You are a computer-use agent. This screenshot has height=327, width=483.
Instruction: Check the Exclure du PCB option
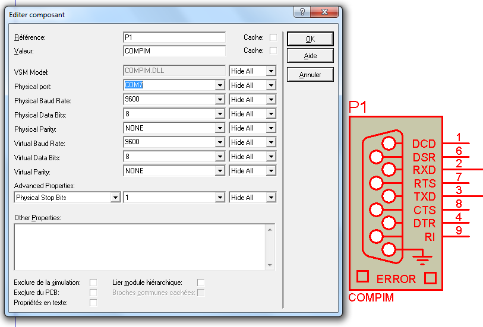coord(93,292)
